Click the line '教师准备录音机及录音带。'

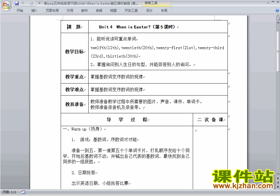click(x=116, y=107)
